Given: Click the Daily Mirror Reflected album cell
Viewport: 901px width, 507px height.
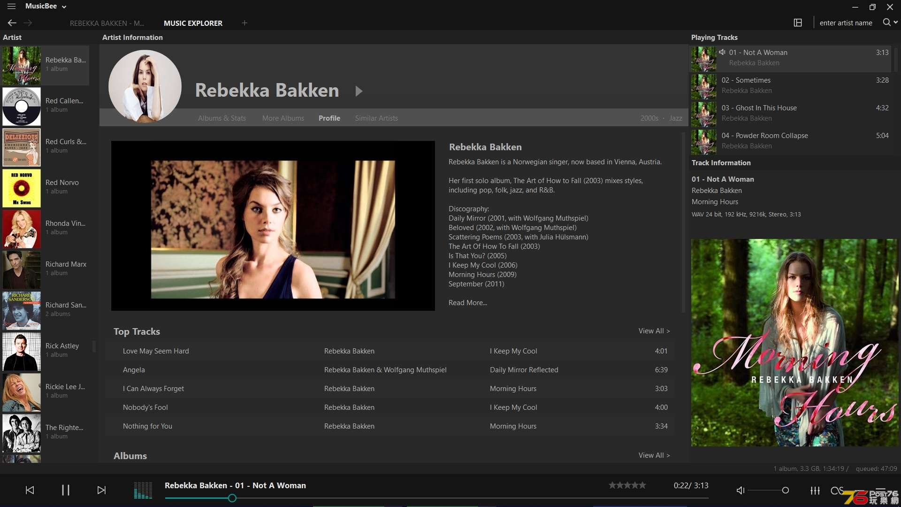Looking at the screenshot, I should click(524, 370).
